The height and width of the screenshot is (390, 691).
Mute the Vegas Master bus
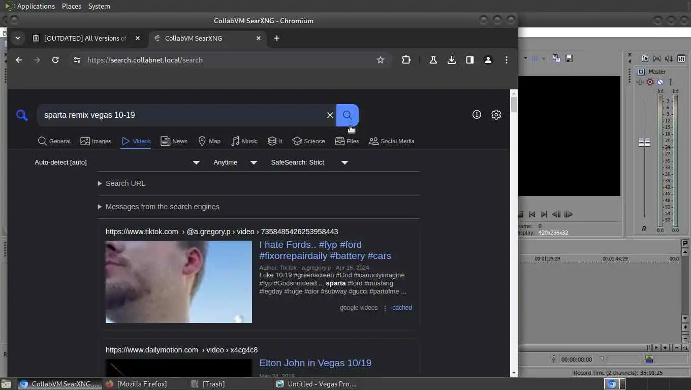click(x=660, y=82)
